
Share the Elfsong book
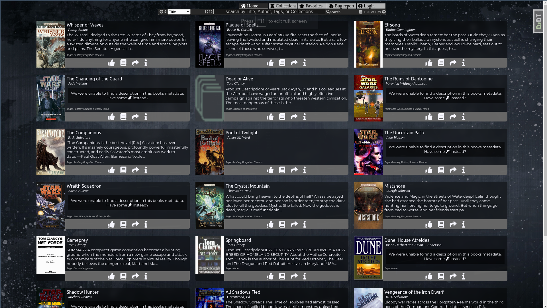[x=453, y=63]
